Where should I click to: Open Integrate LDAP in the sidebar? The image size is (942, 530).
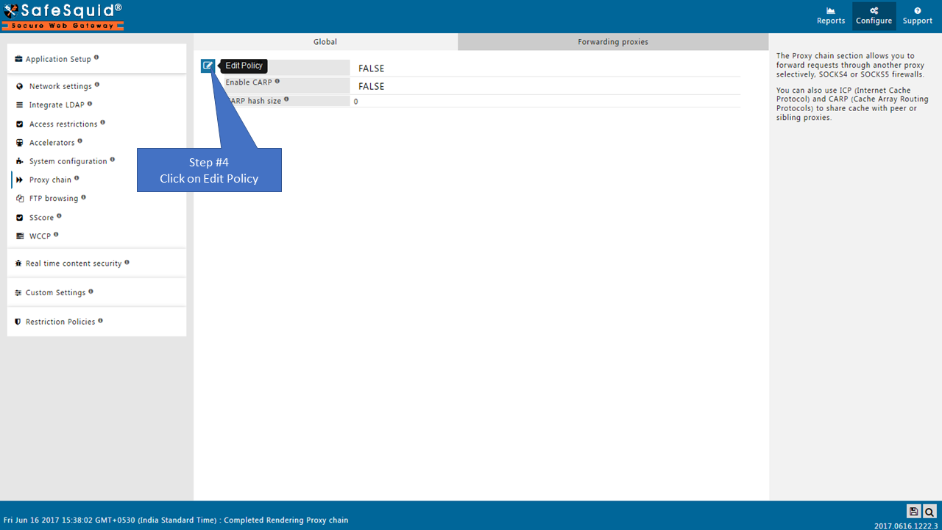[57, 105]
